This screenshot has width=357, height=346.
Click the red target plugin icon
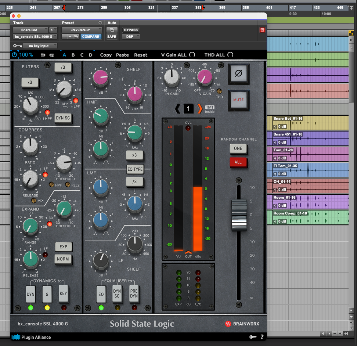pyautogui.click(x=262, y=30)
